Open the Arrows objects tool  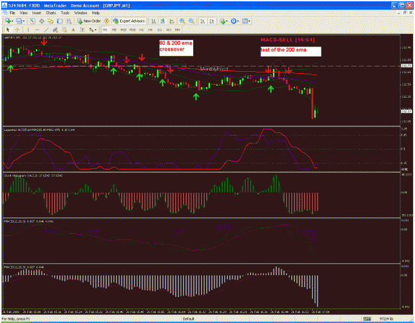tap(91, 30)
